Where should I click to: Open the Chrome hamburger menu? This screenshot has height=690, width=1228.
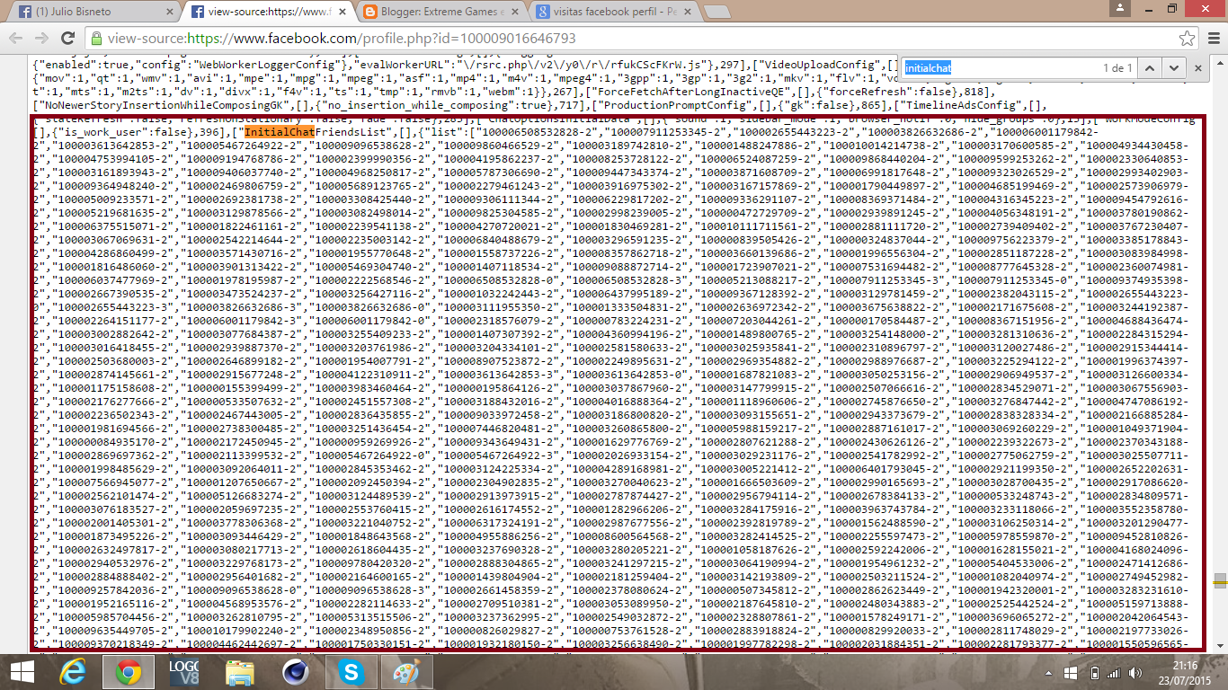1213,39
